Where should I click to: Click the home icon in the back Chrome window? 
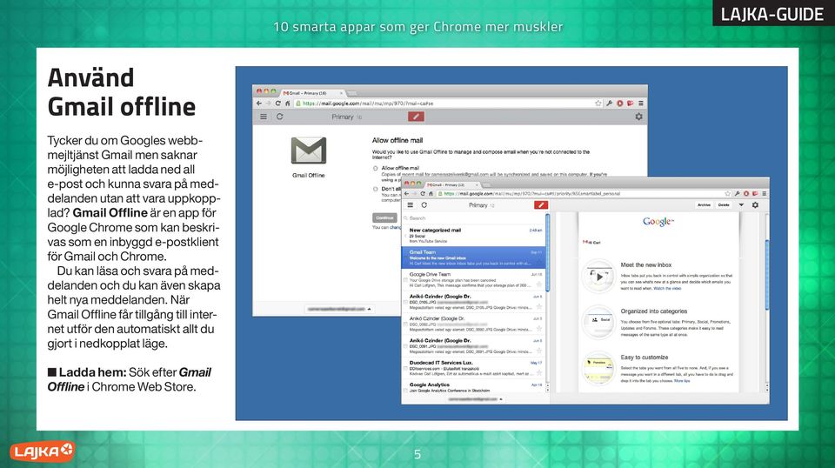[x=288, y=104]
